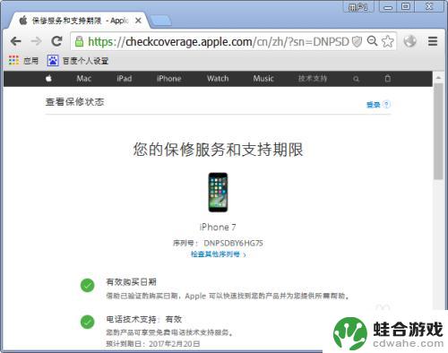The image size is (448, 353).
Task: Open the Mac menu item
Action: click(x=84, y=79)
